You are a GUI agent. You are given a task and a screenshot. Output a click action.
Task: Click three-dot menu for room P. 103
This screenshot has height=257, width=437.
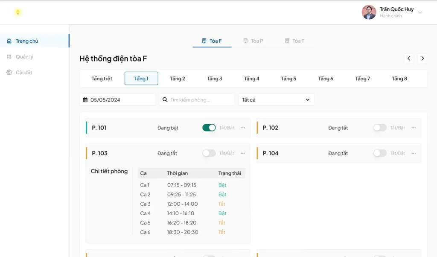point(243,153)
